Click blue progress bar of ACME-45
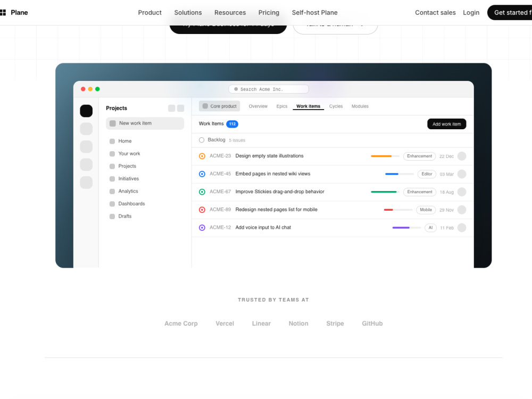Screen dimensions: 532x399 click(x=400, y=174)
